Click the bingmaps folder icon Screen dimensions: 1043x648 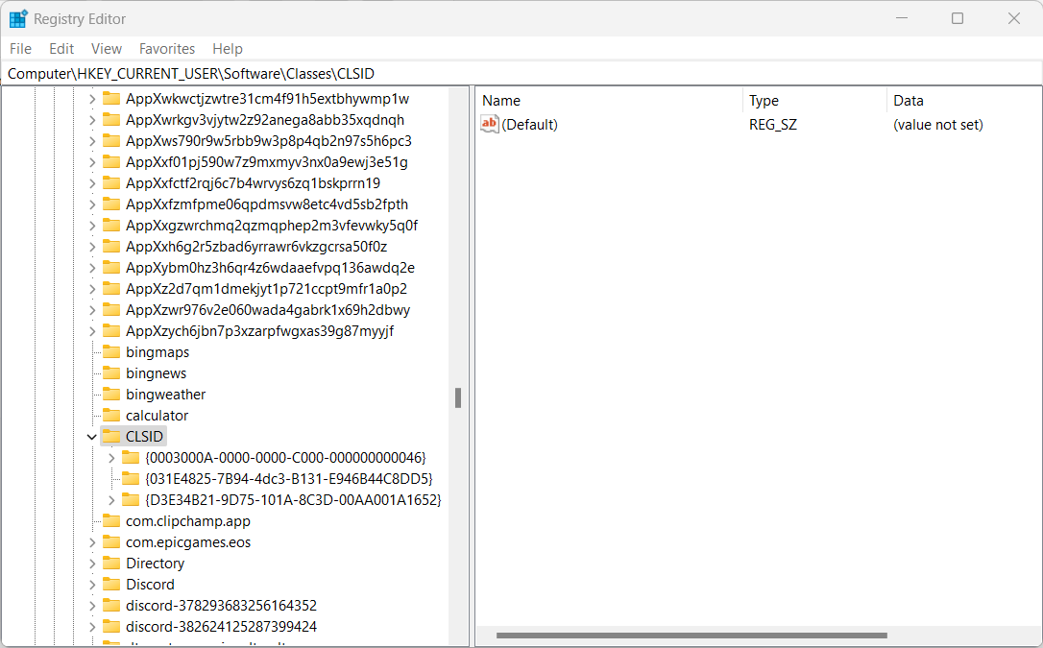pos(111,351)
